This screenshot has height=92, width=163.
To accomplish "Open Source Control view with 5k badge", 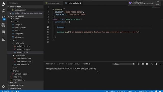I will point(3,18).
